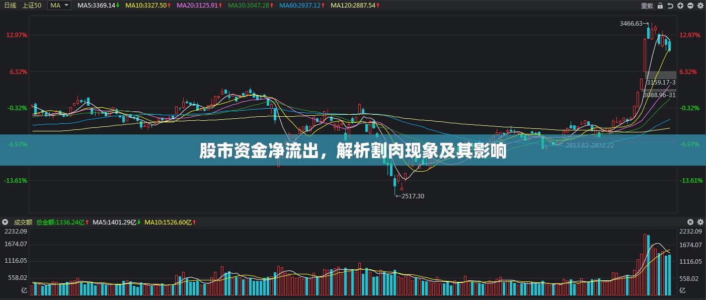
Task: Click the 3159.17-3 gap marker
Action: point(661,82)
